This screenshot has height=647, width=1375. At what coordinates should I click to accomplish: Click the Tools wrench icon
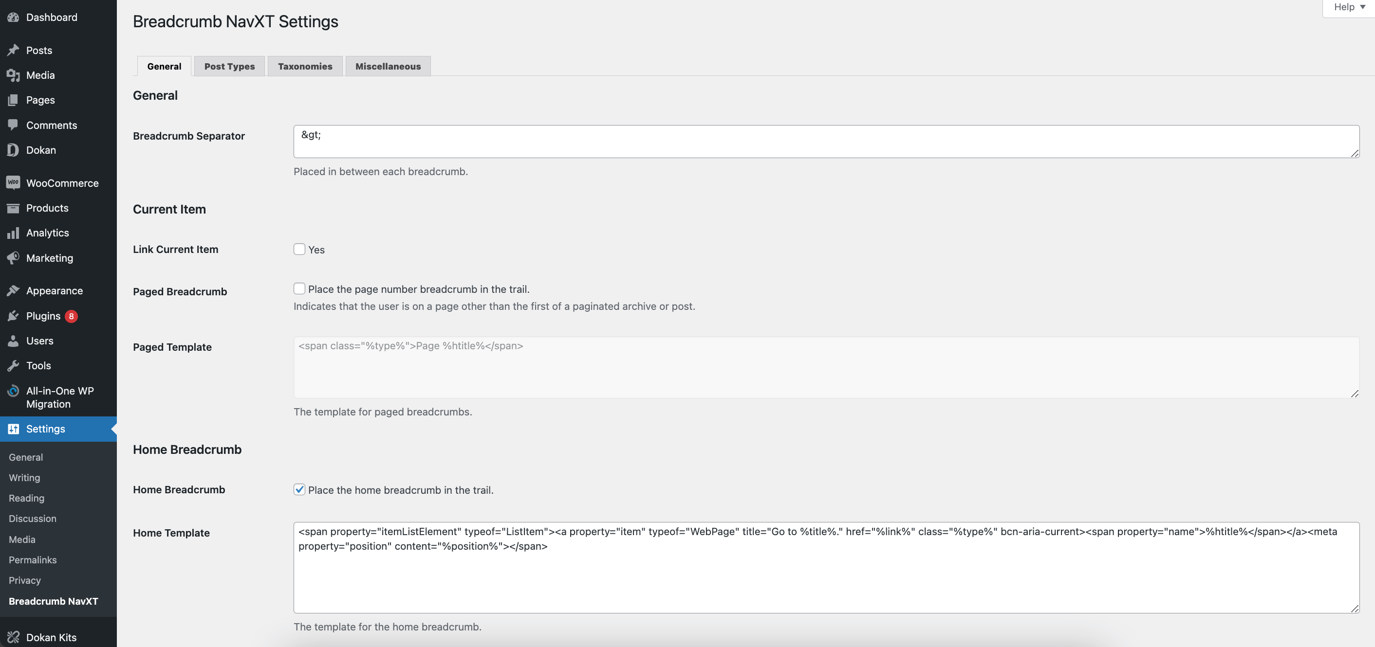[x=13, y=366]
